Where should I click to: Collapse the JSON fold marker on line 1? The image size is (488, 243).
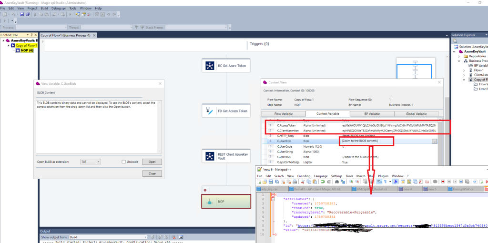[x=274, y=194]
